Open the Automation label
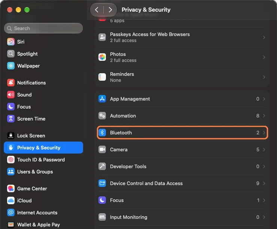The image size is (277, 229). [123, 116]
